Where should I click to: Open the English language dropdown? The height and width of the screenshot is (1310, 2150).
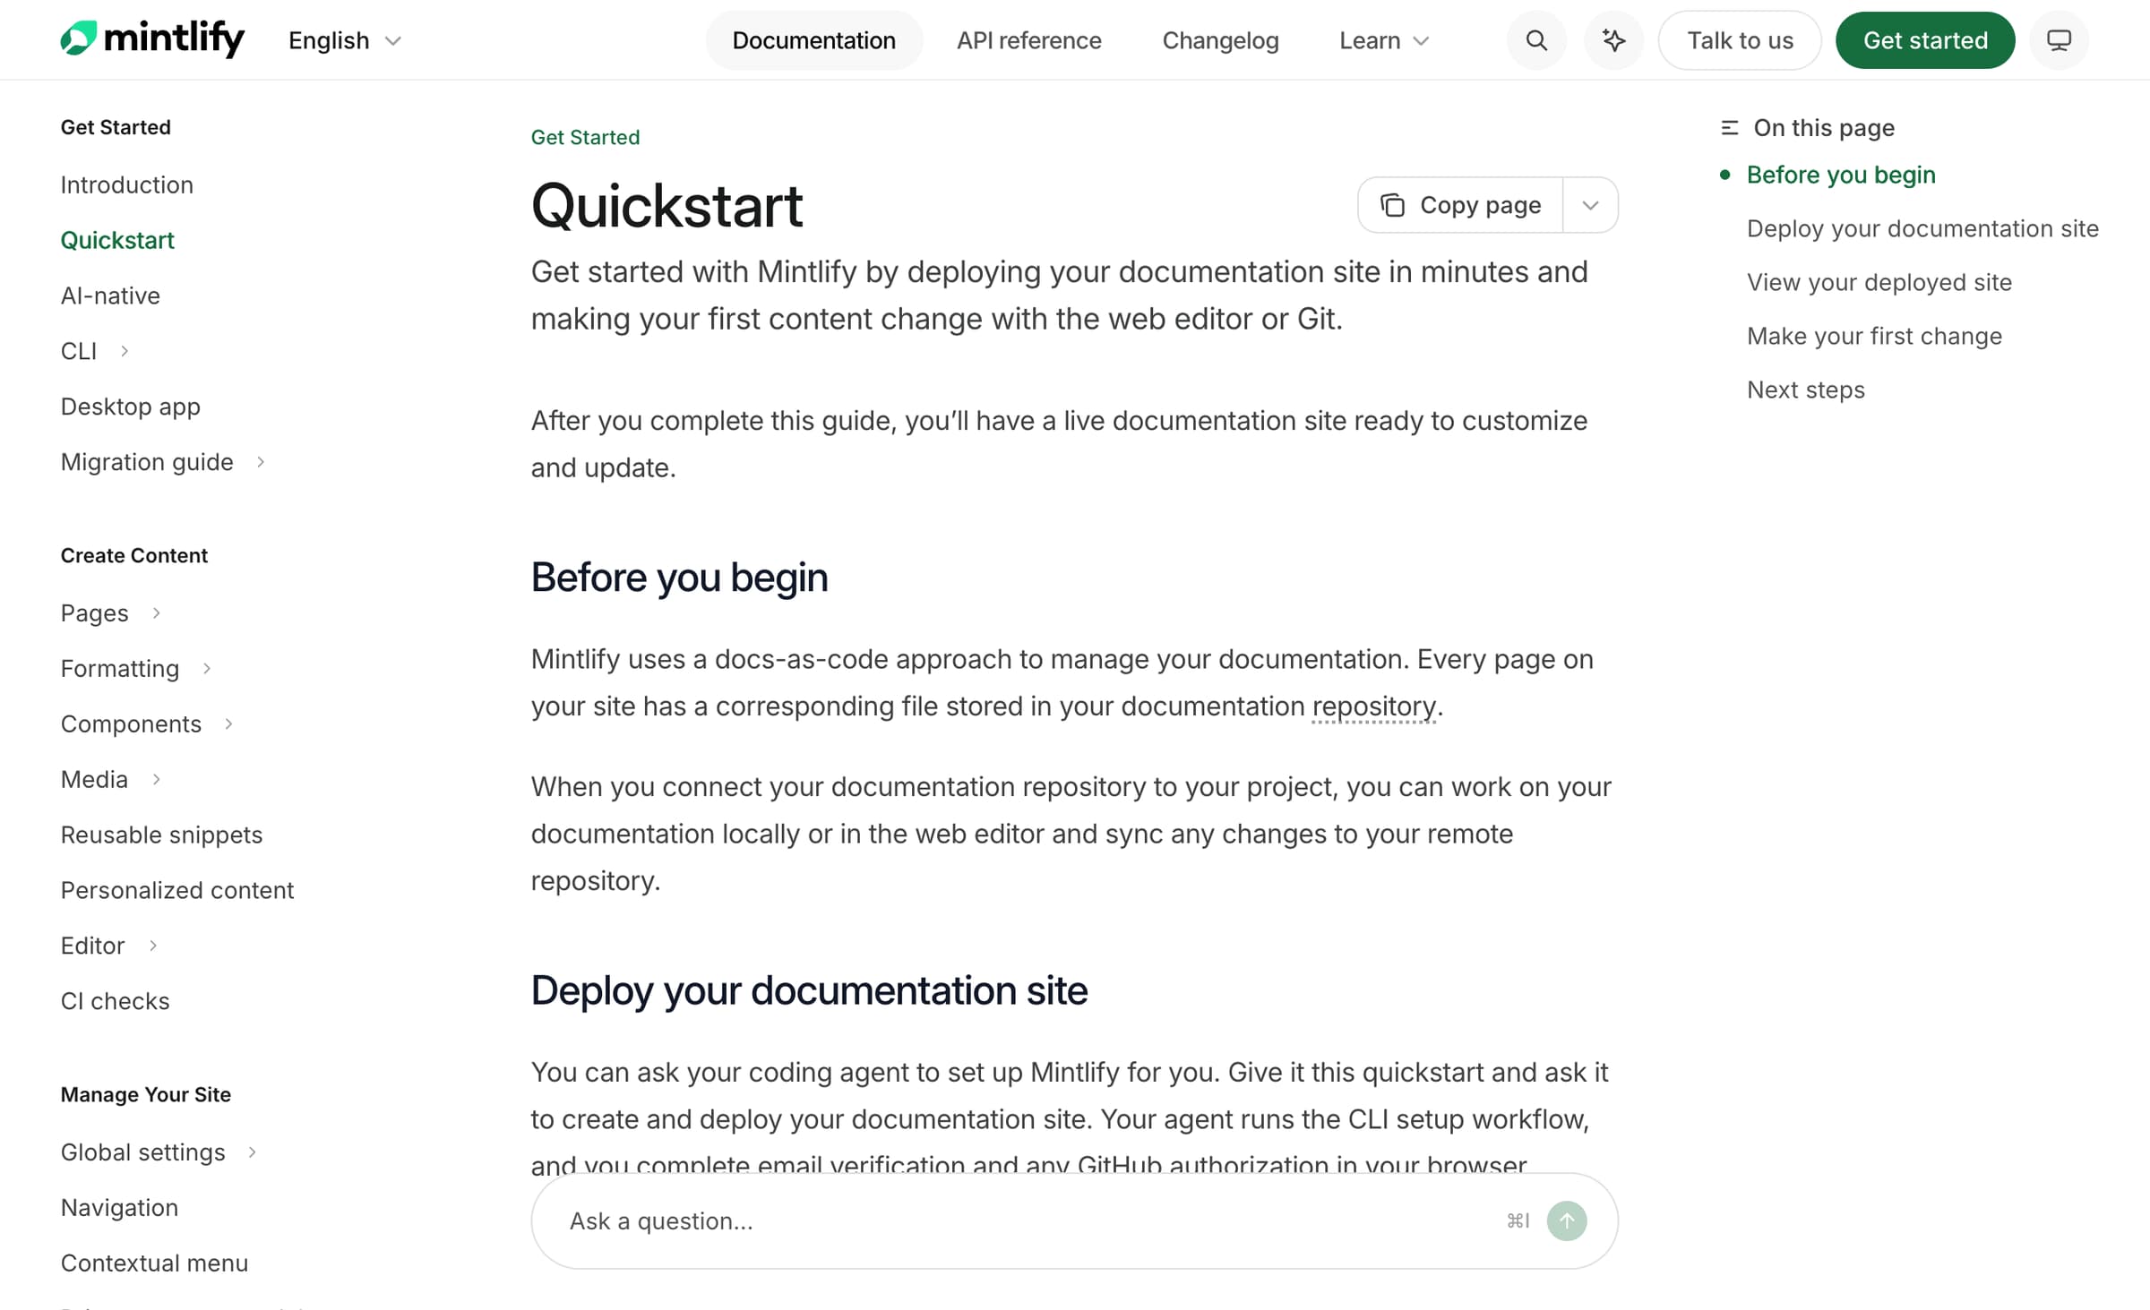tap(345, 40)
